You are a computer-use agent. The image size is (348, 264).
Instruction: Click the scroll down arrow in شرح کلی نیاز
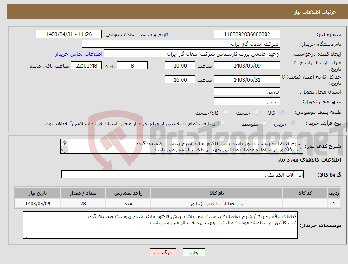pyautogui.click(x=64, y=144)
